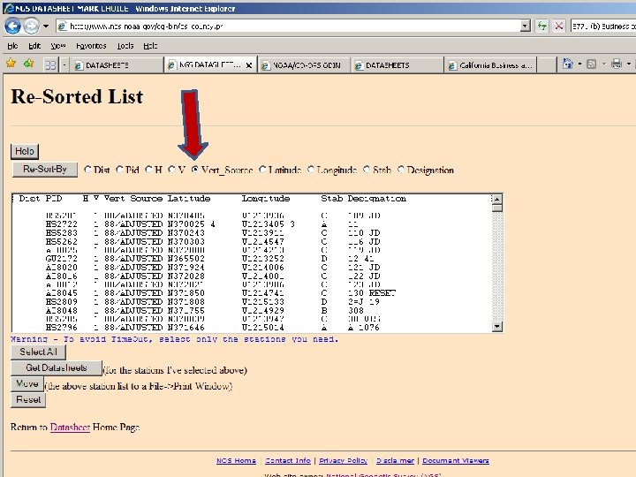This screenshot has width=636, height=477.
Task: Select station row HS2809
Action: pyautogui.click(x=252, y=302)
